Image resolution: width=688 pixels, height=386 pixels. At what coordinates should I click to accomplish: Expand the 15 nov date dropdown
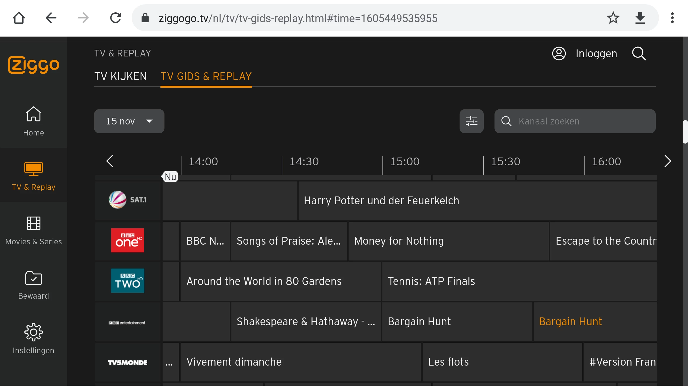(x=129, y=121)
